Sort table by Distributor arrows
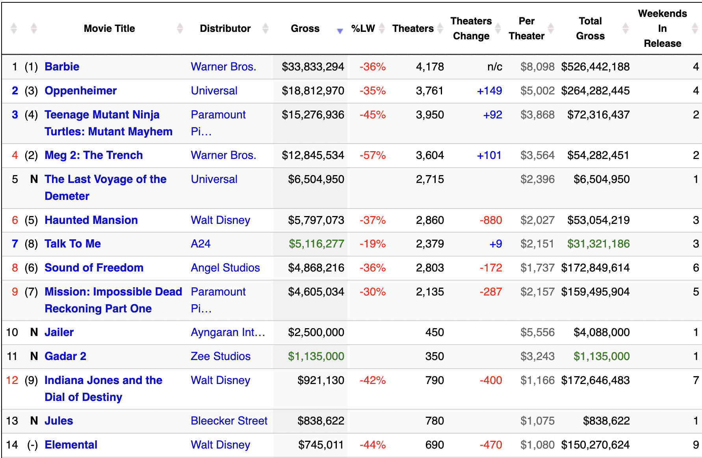Screen dimensions: 702x458 pos(266,28)
